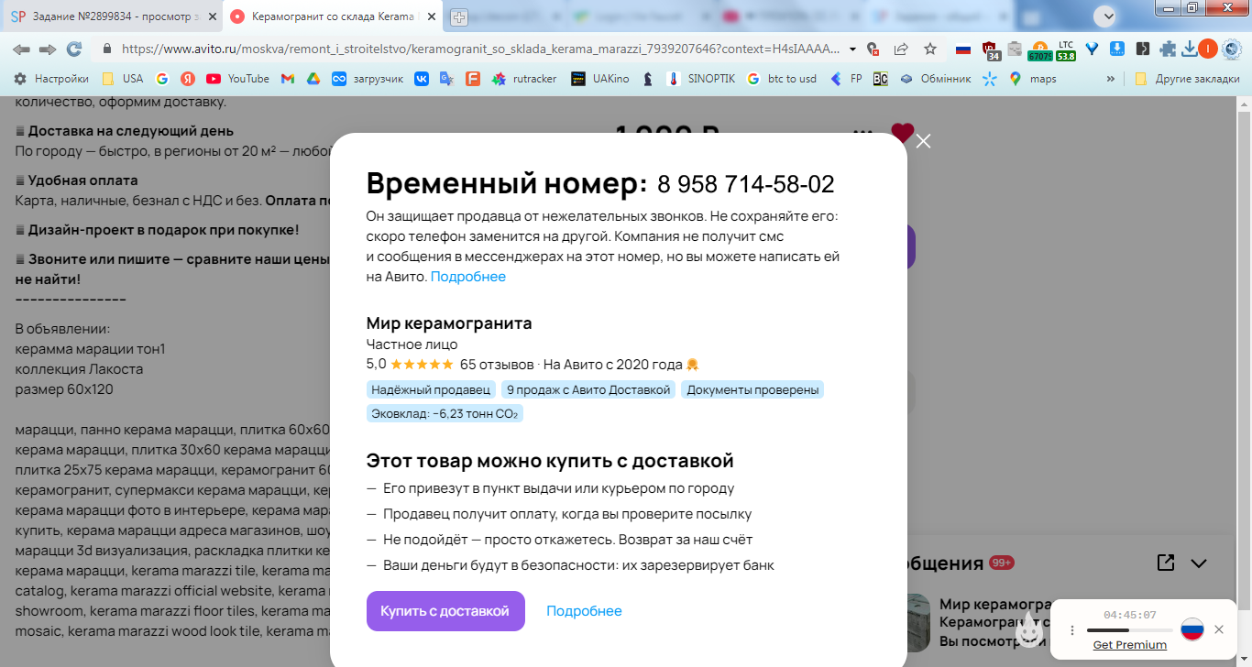Image resolution: width=1252 pixels, height=667 pixels.
Task: Bookmark this page with star icon
Action: click(x=930, y=49)
